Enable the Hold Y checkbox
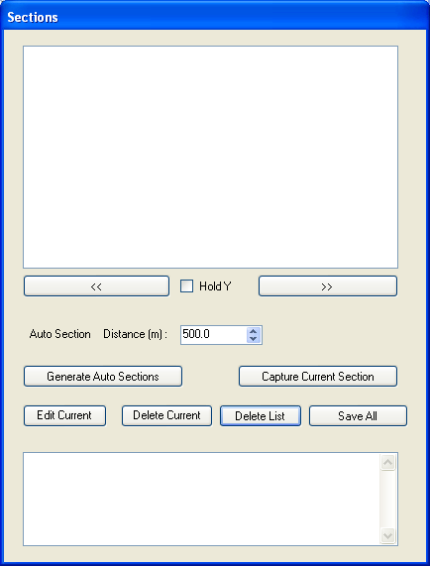 [186, 286]
